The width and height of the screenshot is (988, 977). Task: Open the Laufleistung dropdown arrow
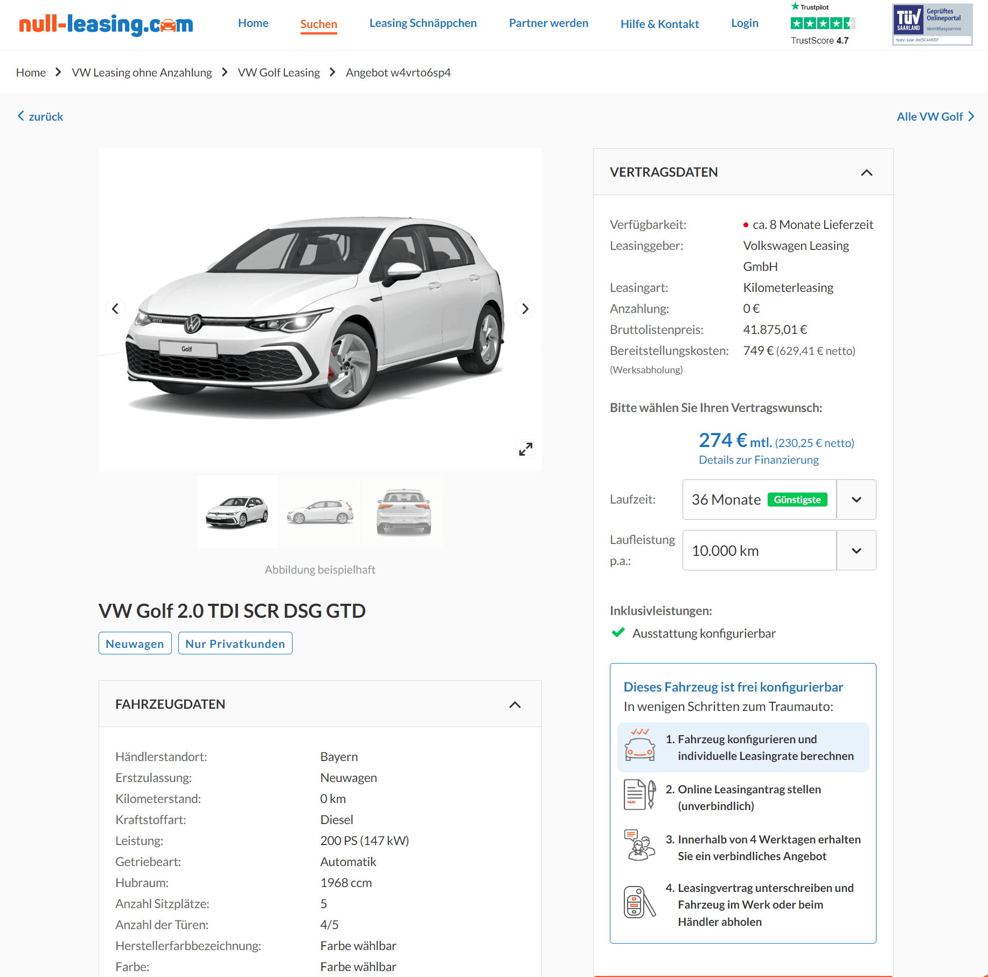[x=857, y=550]
